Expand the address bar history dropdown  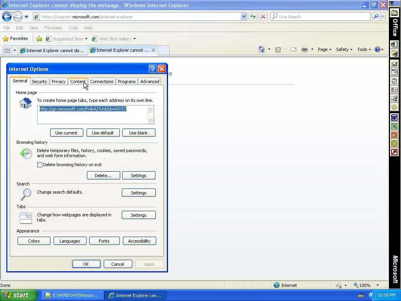pyautogui.click(x=244, y=16)
